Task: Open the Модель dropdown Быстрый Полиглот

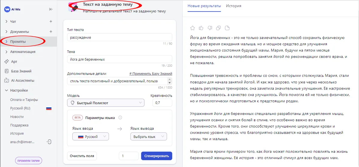Action: (106, 103)
